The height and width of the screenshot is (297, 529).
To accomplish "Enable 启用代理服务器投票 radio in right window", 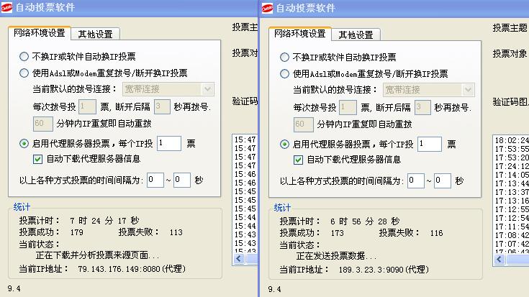I will point(285,144).
